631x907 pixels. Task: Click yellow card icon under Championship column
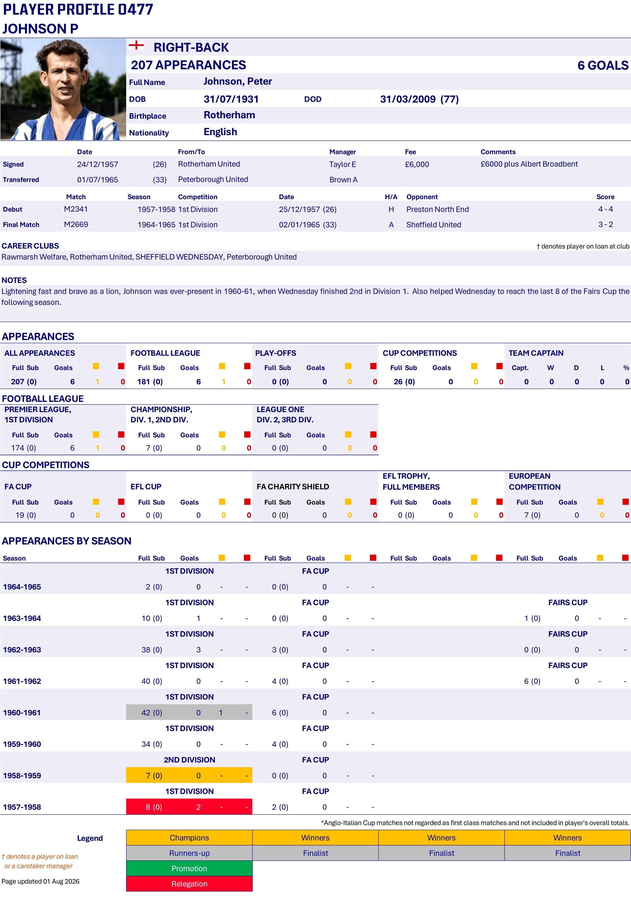(222, 435)
